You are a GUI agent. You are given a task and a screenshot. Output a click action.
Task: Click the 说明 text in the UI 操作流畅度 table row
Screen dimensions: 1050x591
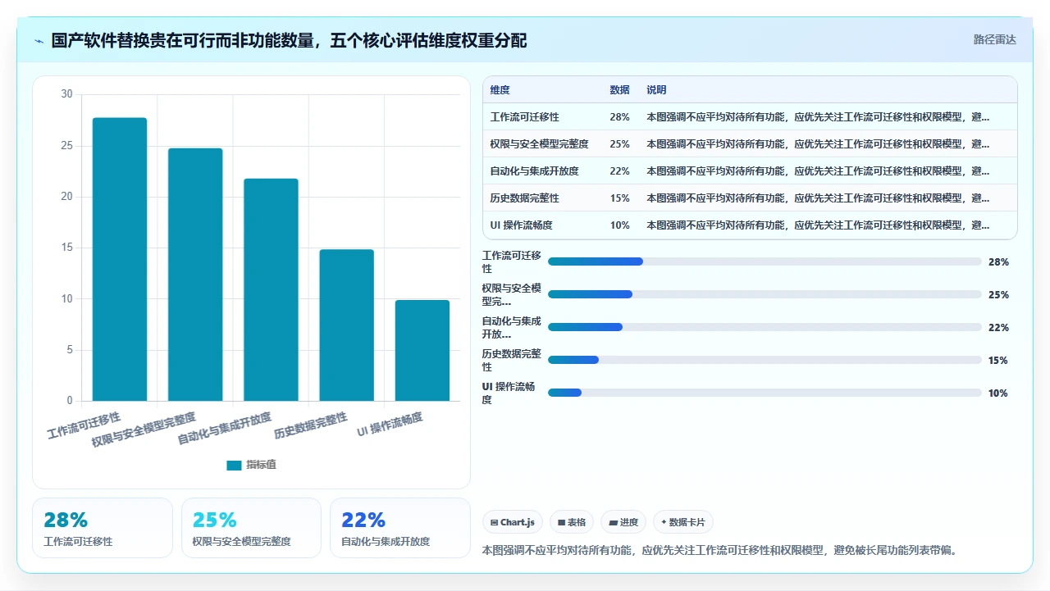pyautogui.click(x=818, y=225)
